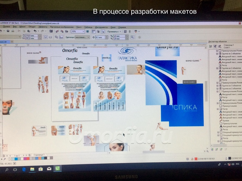Viewport: 242px width, 181px height.
Task: Click the Undo arrow icon
Action: 35,31
